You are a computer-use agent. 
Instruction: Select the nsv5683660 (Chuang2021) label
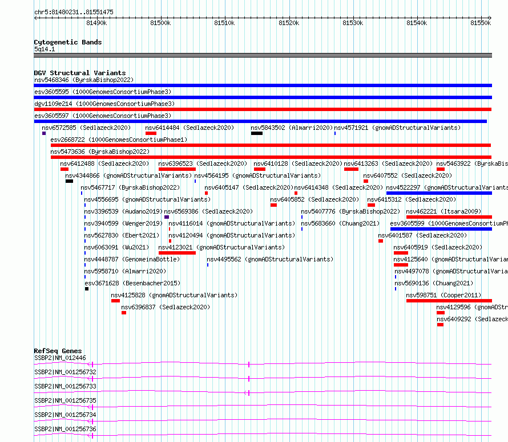coord(340,223)
